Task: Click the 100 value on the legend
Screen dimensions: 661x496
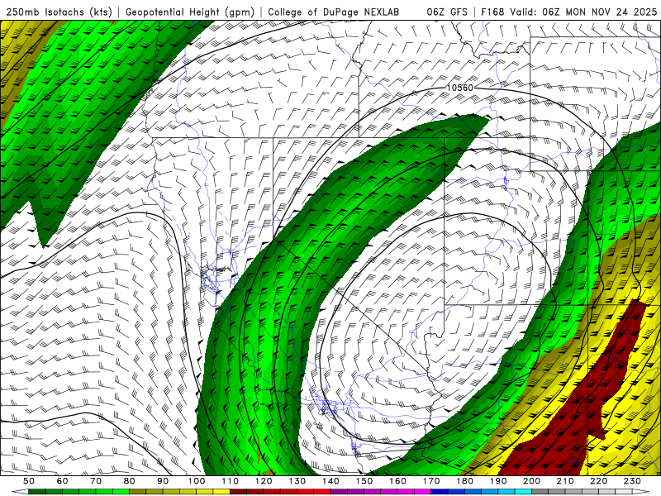Action: pos(197,481)
